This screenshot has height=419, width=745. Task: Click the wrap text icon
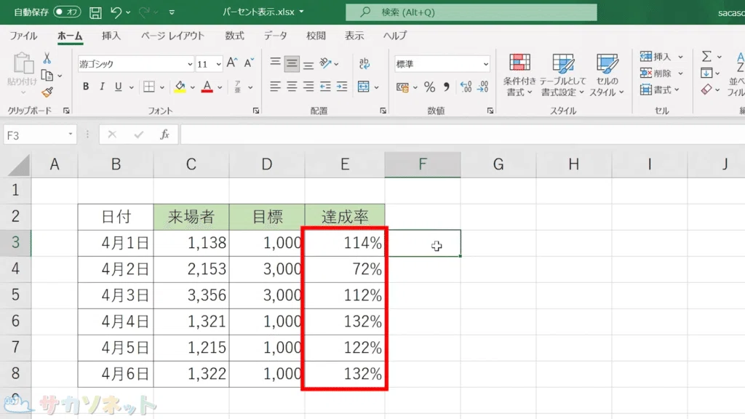364,63
